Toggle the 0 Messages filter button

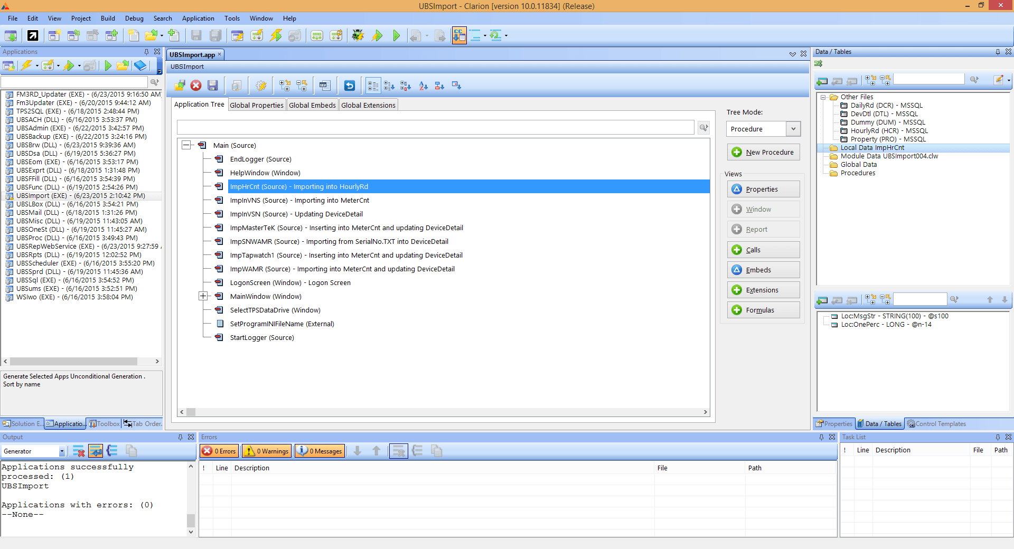[x=320, y=451]
